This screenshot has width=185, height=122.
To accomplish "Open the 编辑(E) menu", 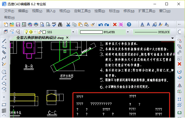I will pyautogui.click(x=23, y=11).
